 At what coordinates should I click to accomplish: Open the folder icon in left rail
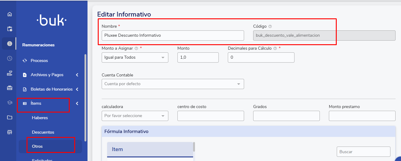pos(10,117)
